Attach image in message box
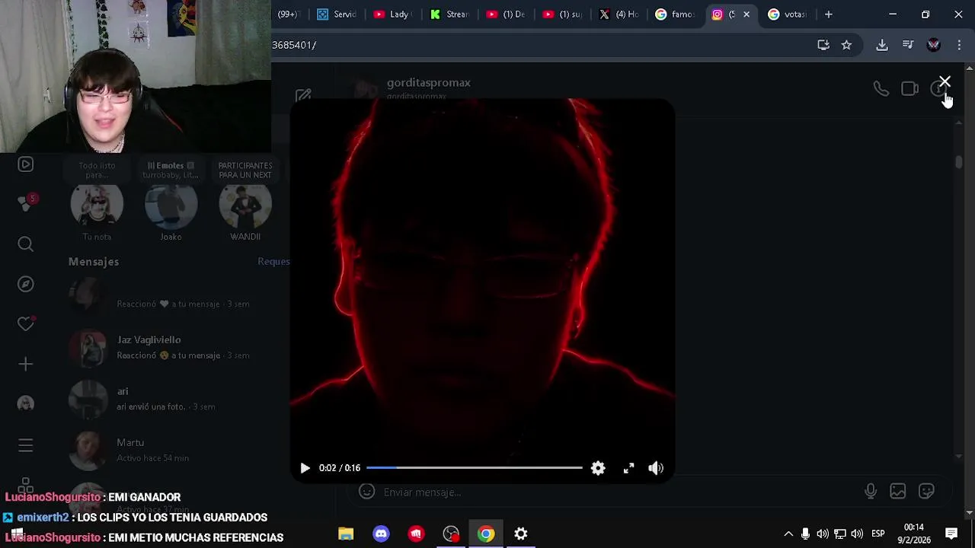Screen dimensions: 975x548 [898, 492]
